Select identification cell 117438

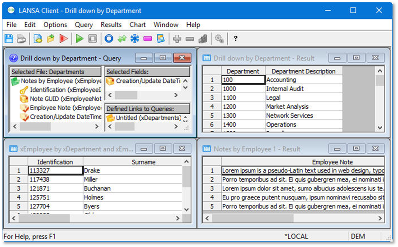tap(55, 179)
